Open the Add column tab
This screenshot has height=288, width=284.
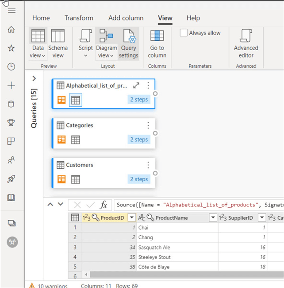[x=126, y=18]
